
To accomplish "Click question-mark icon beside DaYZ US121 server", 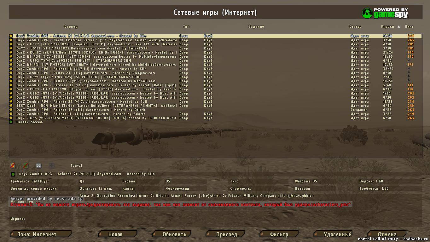I will point(11,49).
